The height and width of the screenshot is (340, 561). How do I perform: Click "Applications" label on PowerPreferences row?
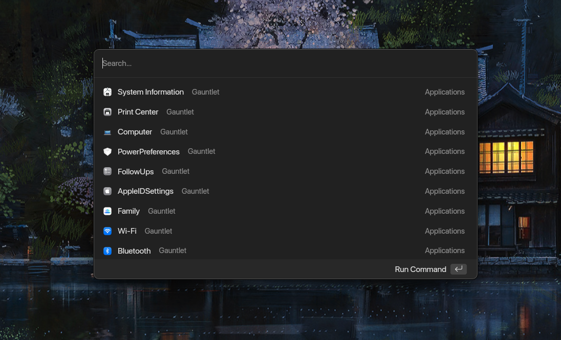coord(445,151)
